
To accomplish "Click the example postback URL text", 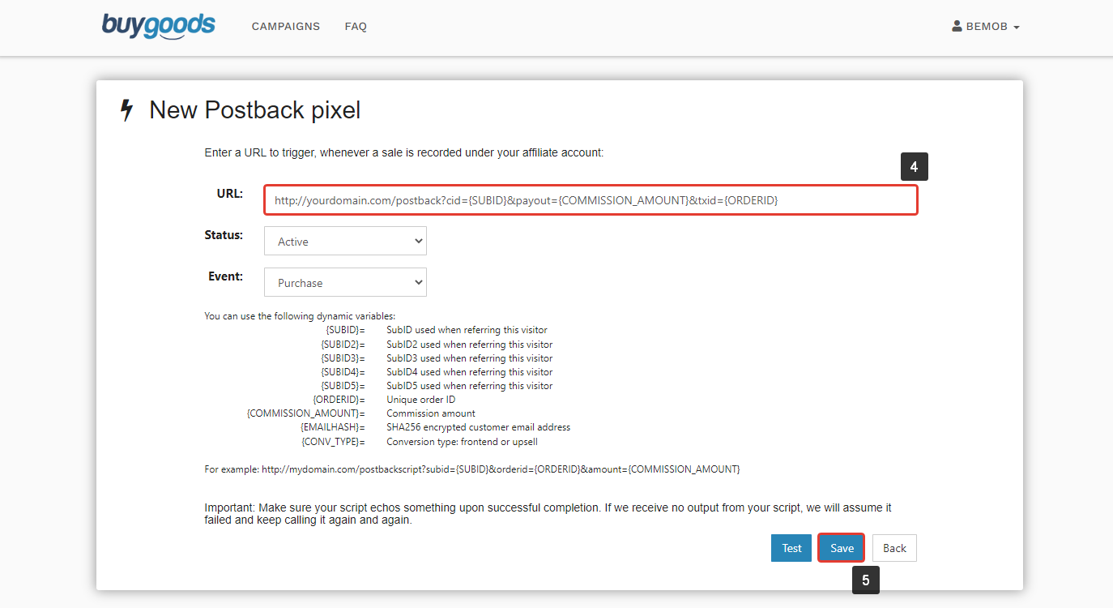I will (x=472, y=469).
